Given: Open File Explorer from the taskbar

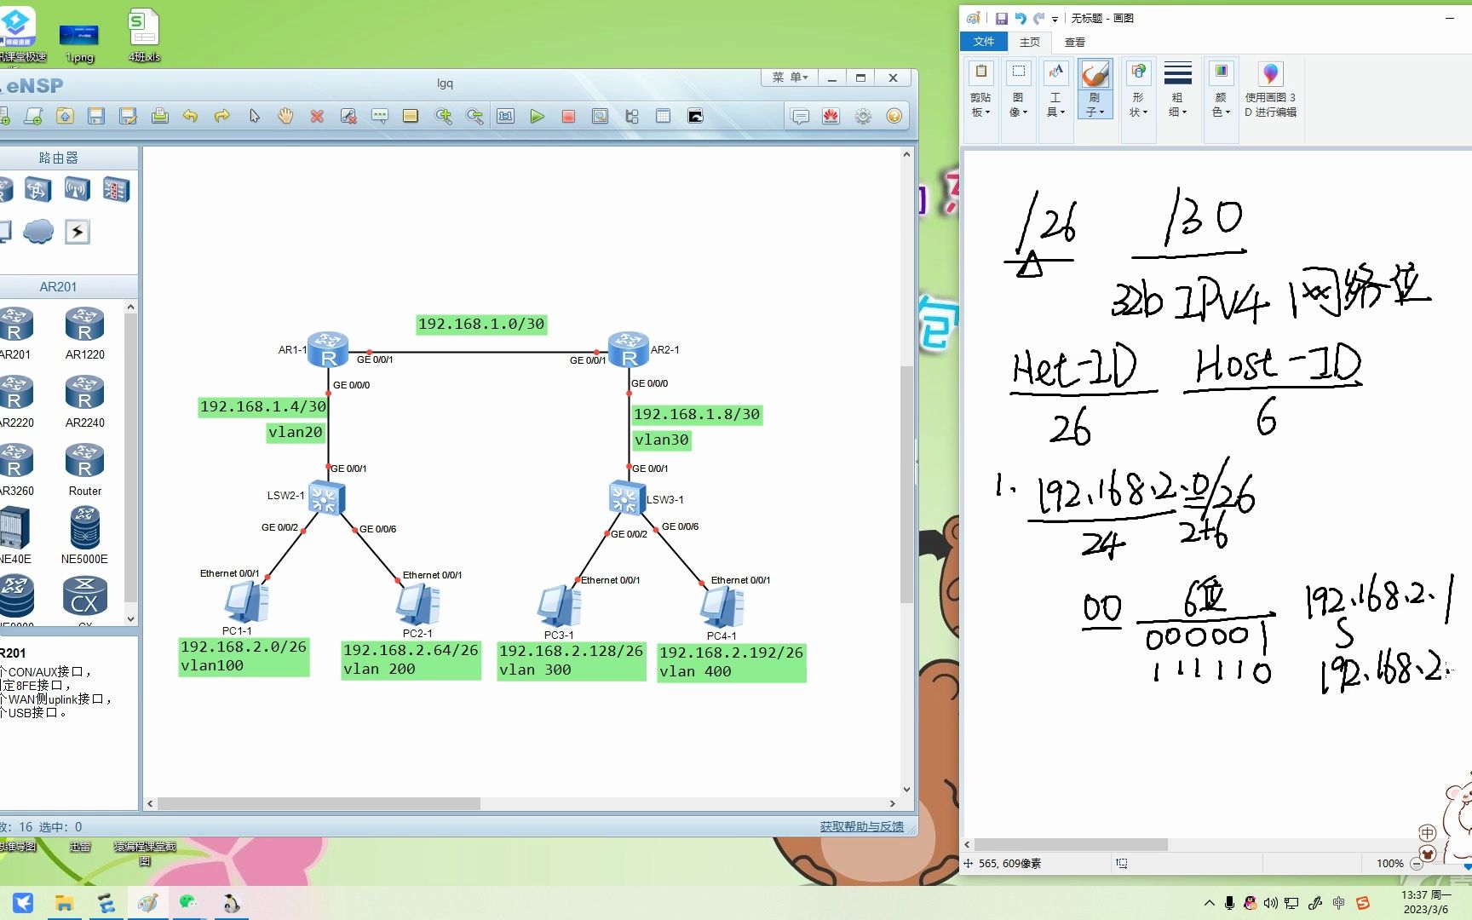Looking at the screenshot, I should pos(64,903).
